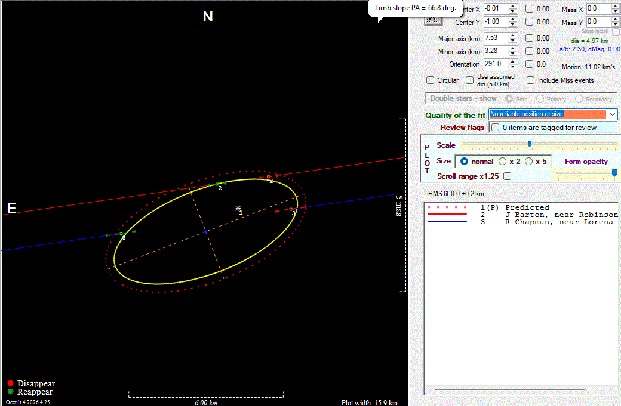Click the dia = 4.97 km text

[589, 41]
